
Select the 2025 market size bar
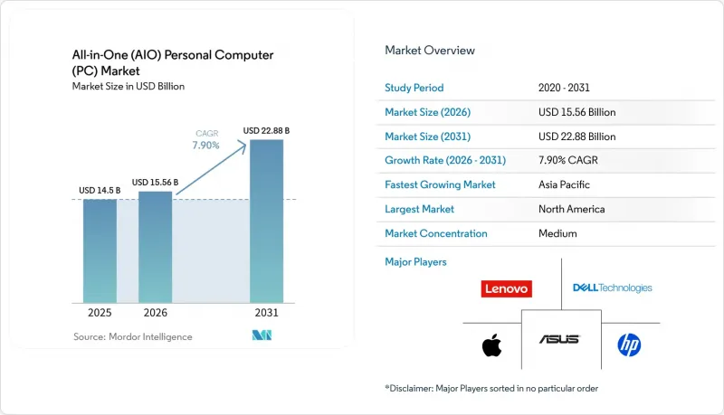100,250
